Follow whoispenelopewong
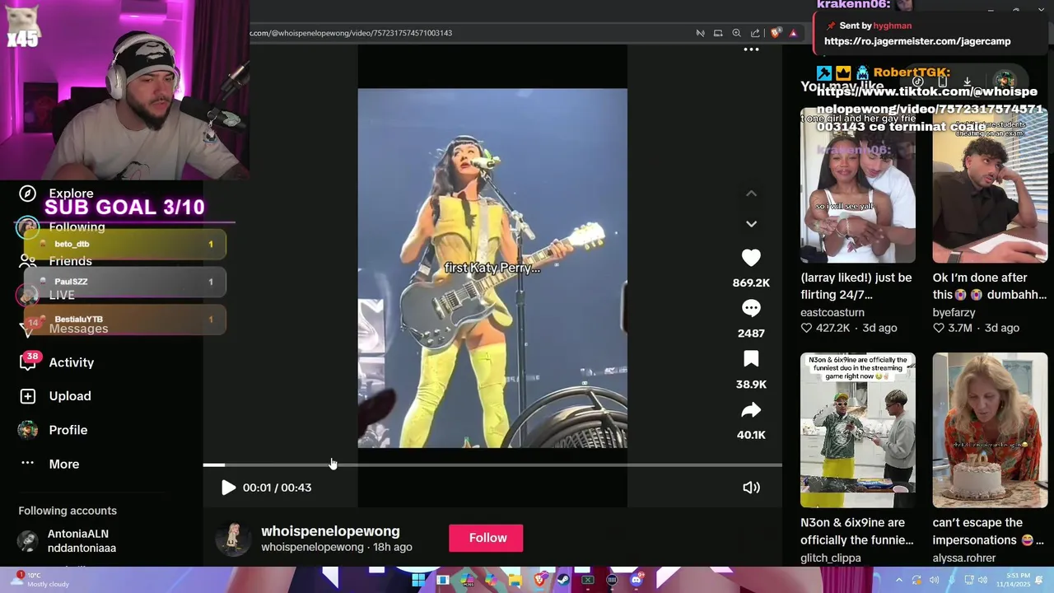The width and height of the screenshot is (1054, 593). point(487,538)
